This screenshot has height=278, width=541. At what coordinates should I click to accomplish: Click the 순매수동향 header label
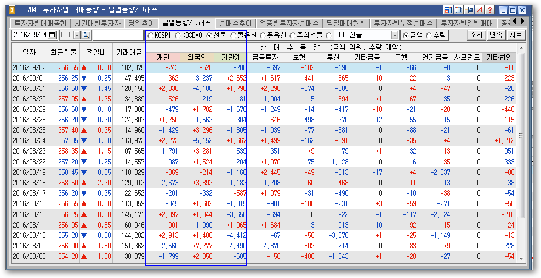click(291, 47)
